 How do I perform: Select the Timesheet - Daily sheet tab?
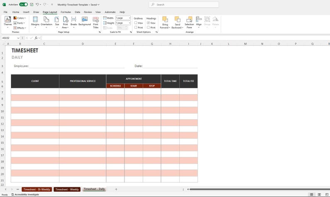point(94,189)
